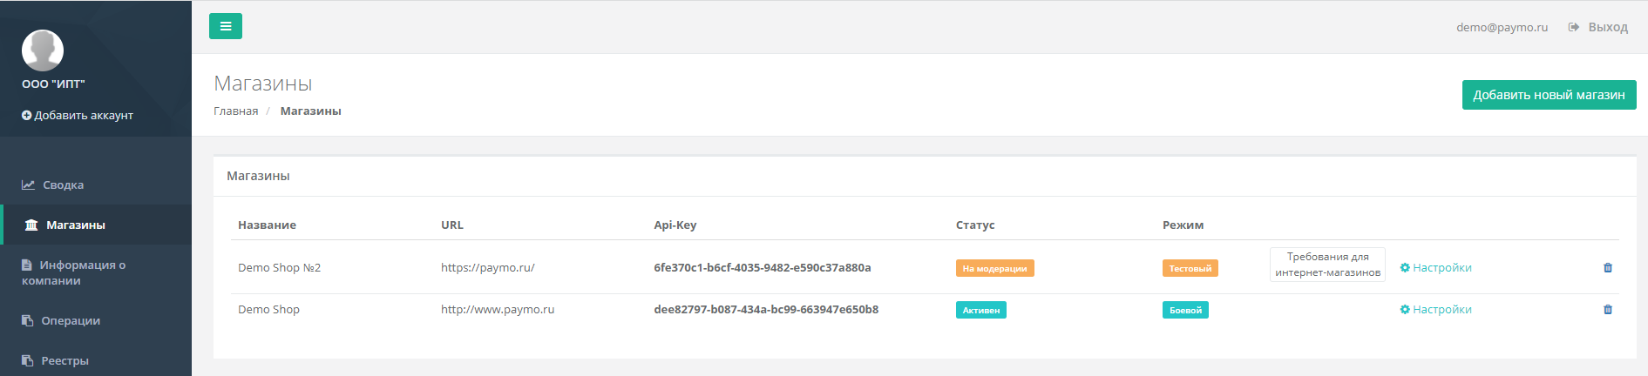This screenshot has height=376, width=1648.
Task: Click the Тестовый mode badge
Action: (1190, 268)
